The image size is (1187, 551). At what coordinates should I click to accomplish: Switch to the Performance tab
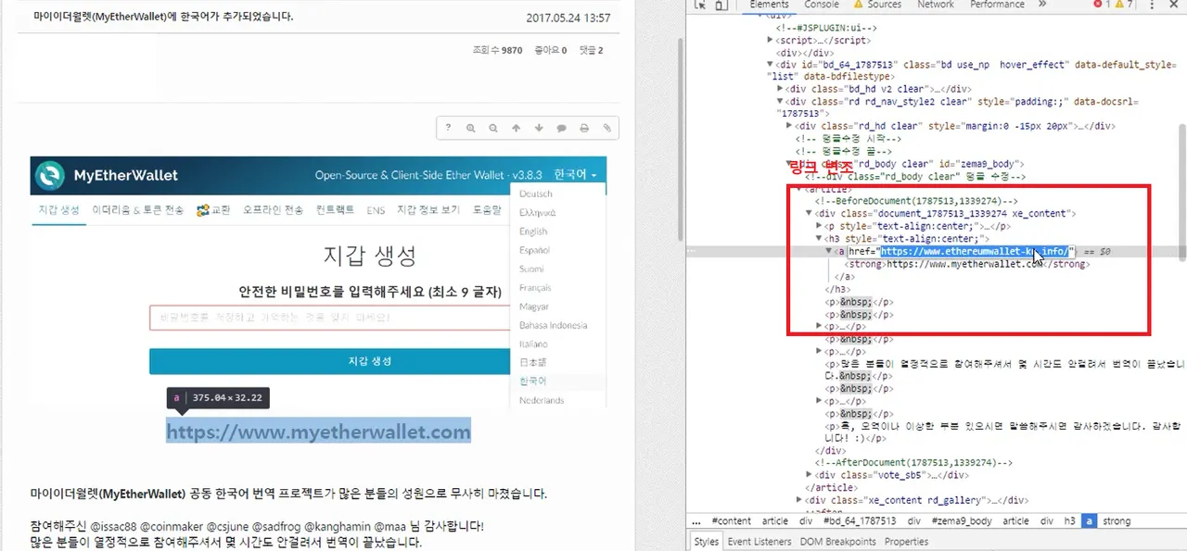[997, 5]
